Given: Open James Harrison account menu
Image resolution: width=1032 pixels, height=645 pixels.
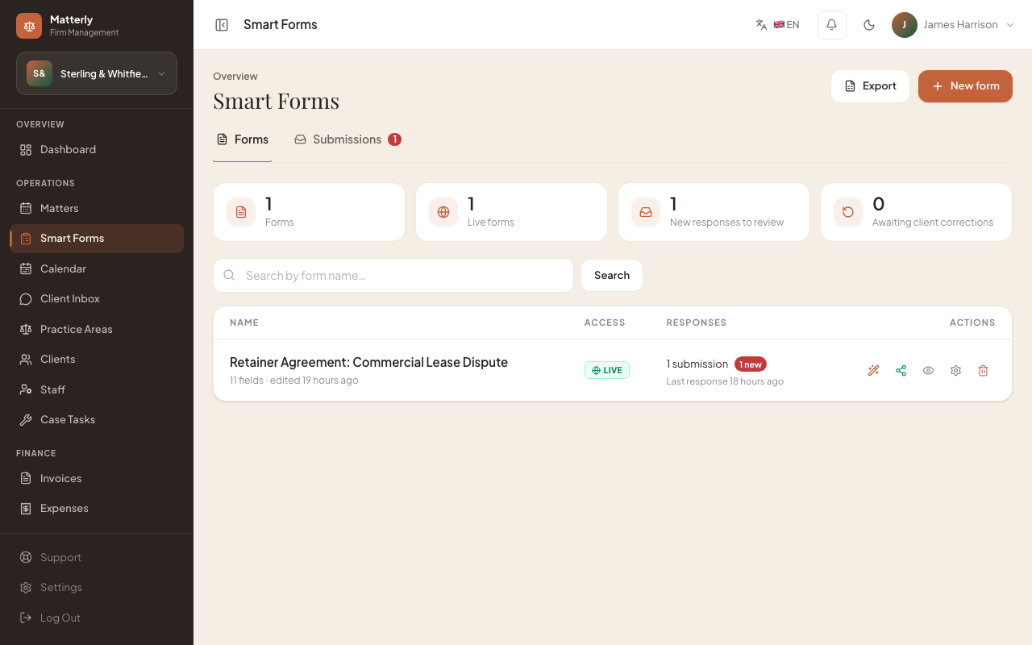Looking at the screenshot, I should pyautogui.click(x=953, y=25).
